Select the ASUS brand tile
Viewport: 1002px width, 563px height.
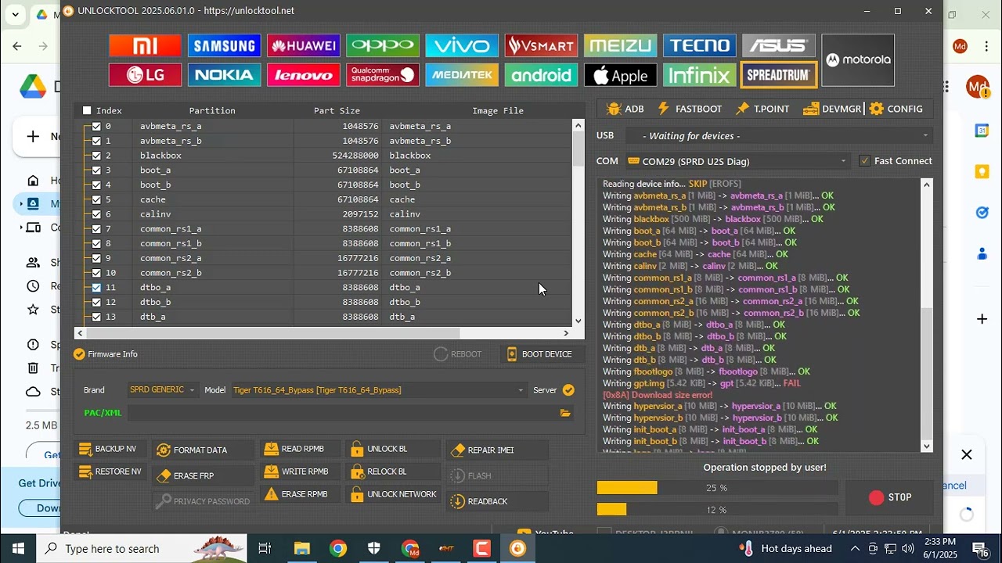778,45
